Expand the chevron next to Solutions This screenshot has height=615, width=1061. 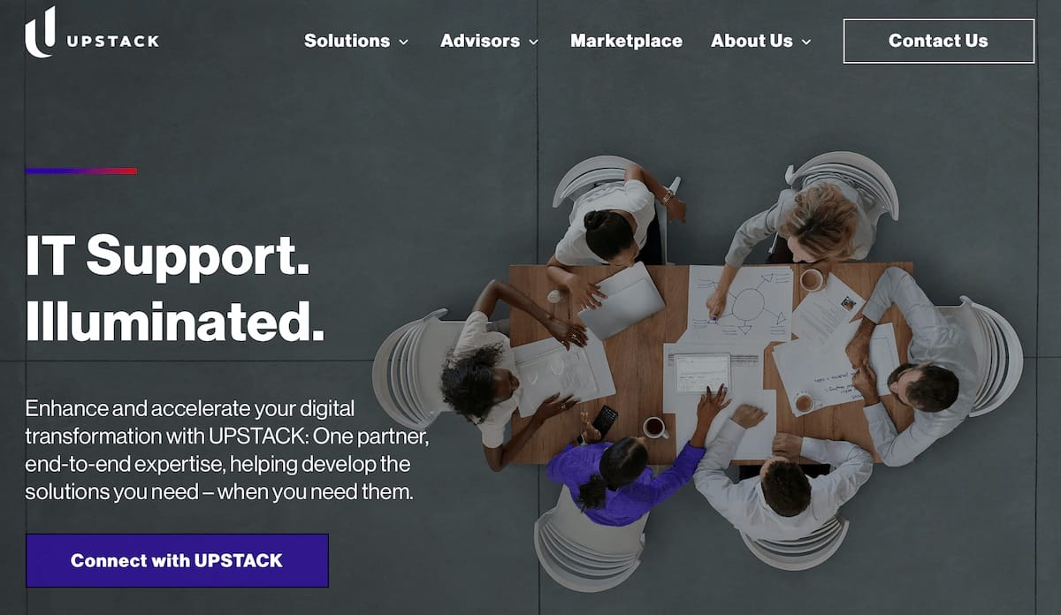pyautogui.click(x=403, y=42)
